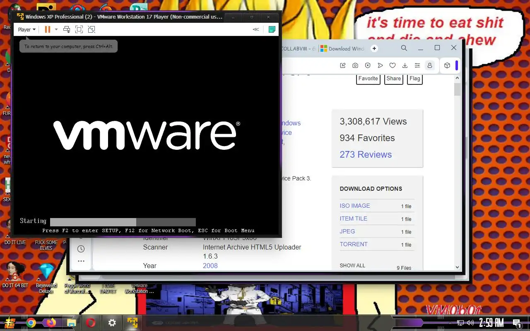Click the Start button on the taskbar
This screenshot has width=530, height=331.
click(10, 323)
